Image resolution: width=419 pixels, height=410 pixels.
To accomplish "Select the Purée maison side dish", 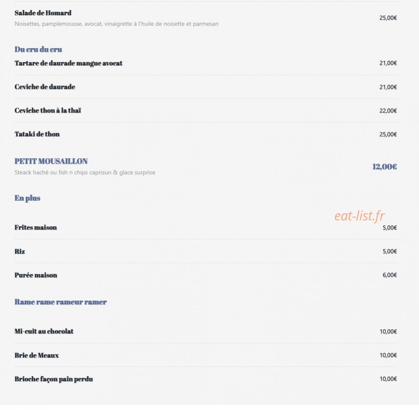I will 36,275.
